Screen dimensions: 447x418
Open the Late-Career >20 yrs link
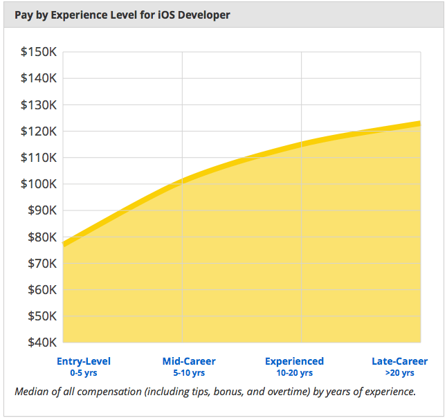[400, 367]
